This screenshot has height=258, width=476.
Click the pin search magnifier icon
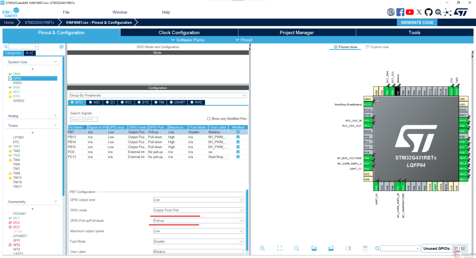coord(377,248)
